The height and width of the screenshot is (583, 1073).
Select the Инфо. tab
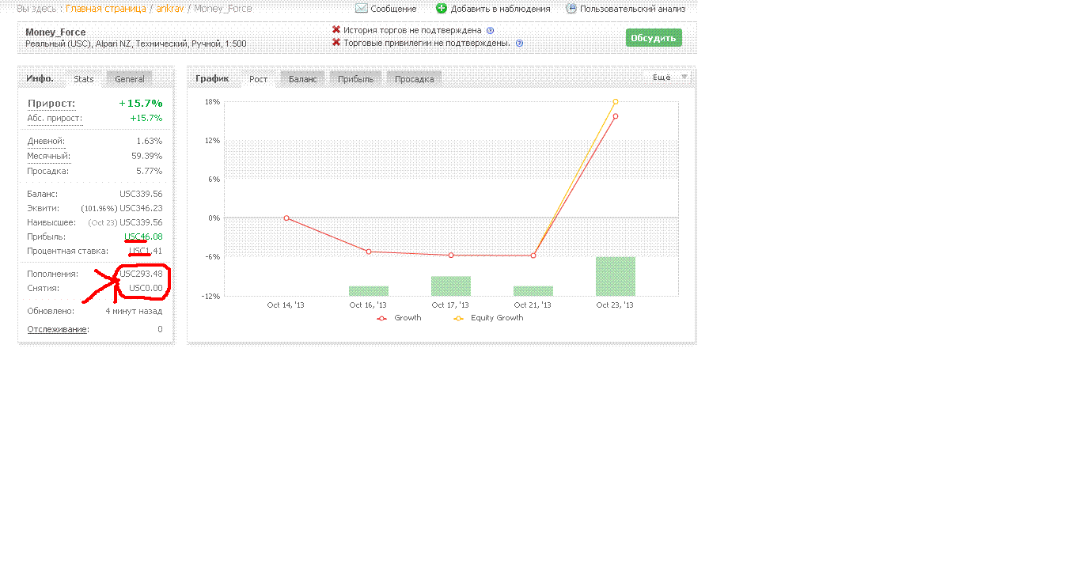40,78
